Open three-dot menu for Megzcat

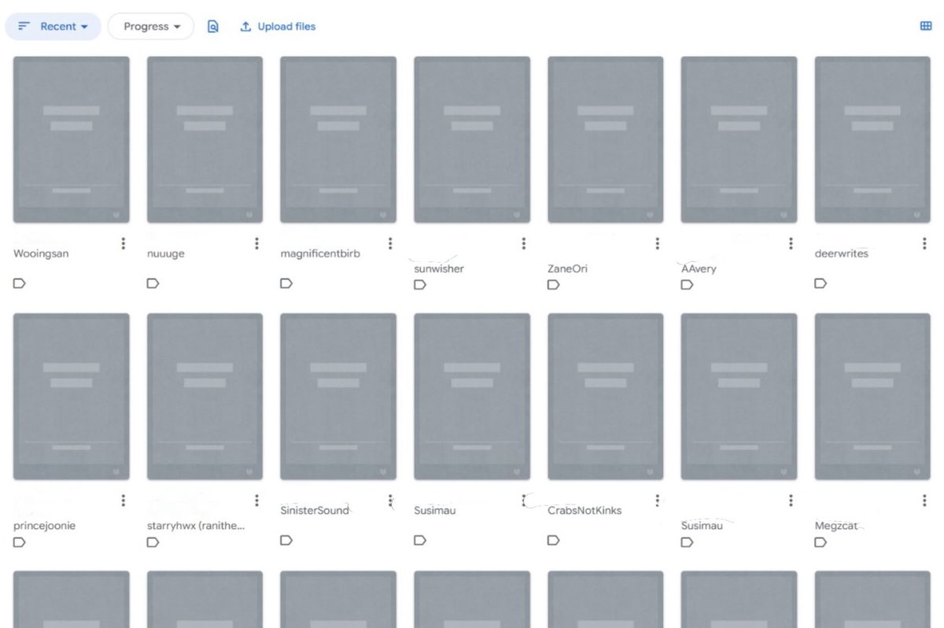924,501
